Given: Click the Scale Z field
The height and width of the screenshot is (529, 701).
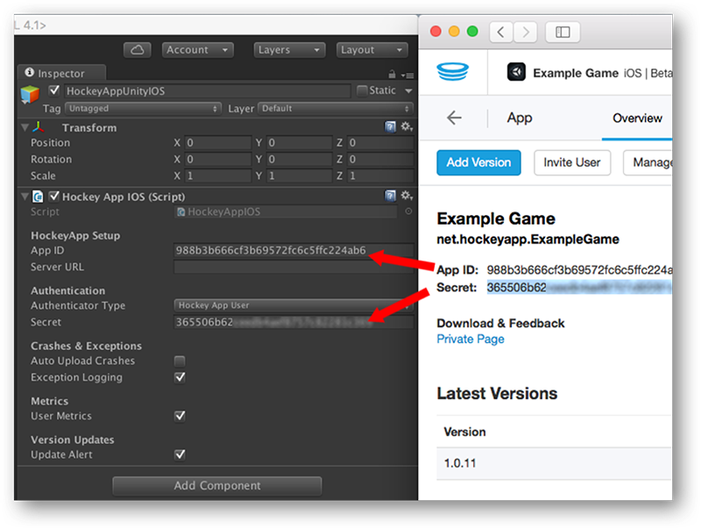Looking at the screenshot, I should [380, 175].
